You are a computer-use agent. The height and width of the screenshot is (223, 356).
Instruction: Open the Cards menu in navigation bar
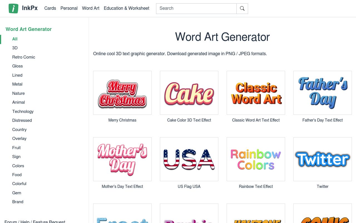pyautogui.click(x=50, y=8)
